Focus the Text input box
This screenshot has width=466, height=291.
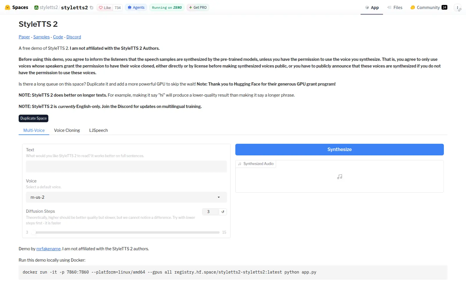126,166
